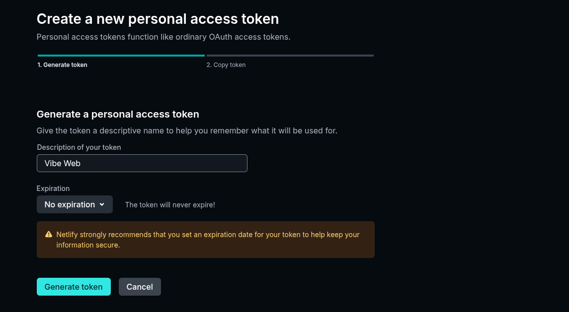
Task: Click the gray progress bar for step two
Action: [x=290, y=56]
